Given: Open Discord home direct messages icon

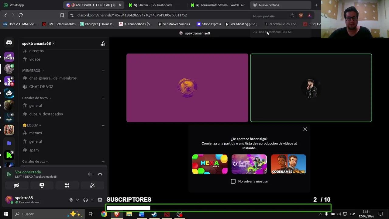Looking at the screenshot, I should coord(9,43).
